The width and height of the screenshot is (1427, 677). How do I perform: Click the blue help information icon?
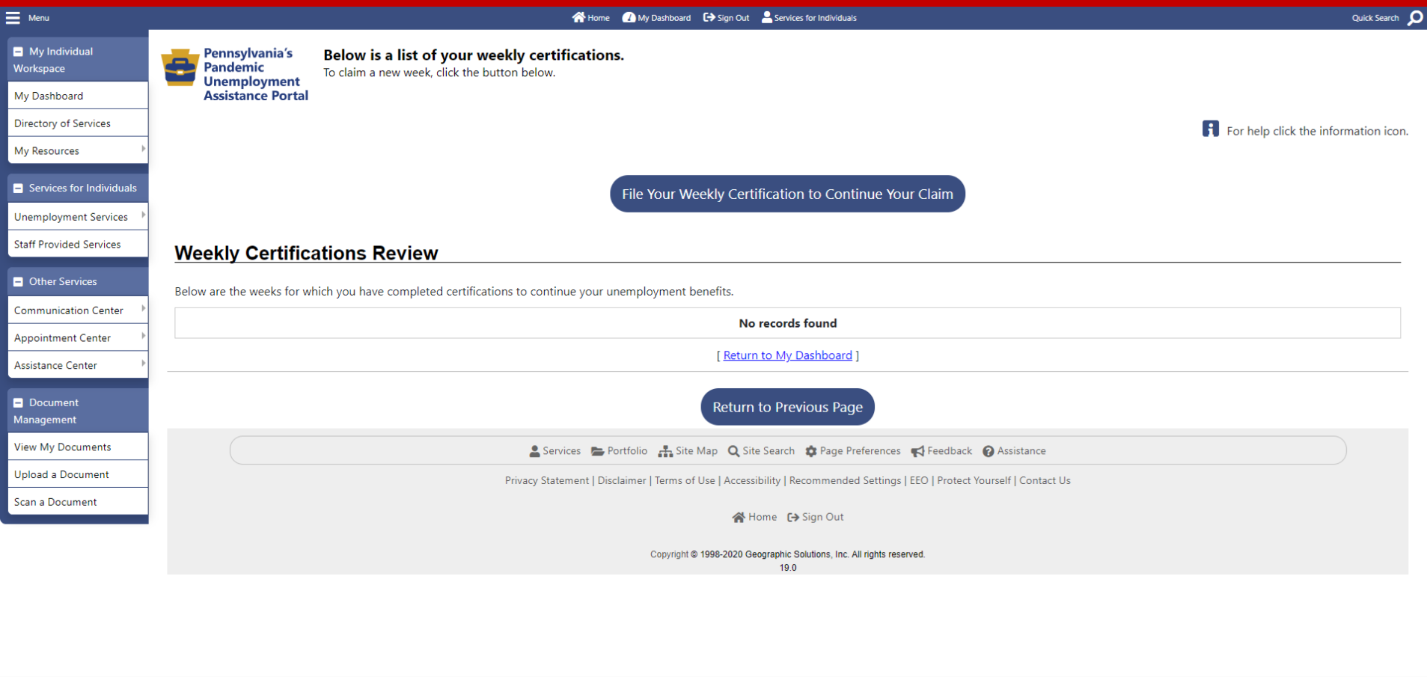[x=1210, y=129]
